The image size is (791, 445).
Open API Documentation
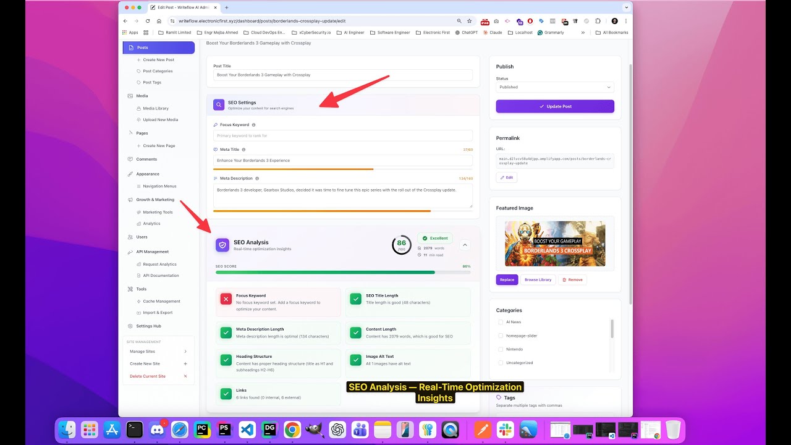click(x=161, y=275)
